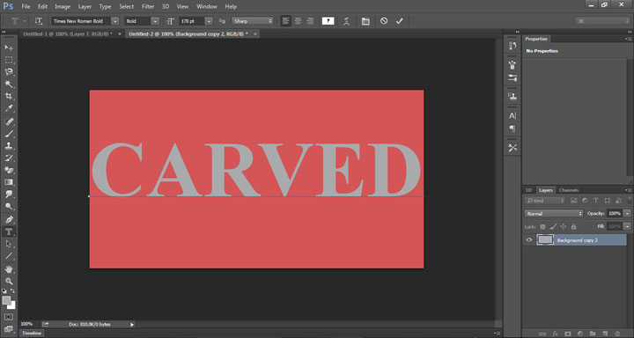The width and height of the screenshot is (634, 338).
Task: Select the Rectangular Marquee tool
Action: (x=9, y=60)
